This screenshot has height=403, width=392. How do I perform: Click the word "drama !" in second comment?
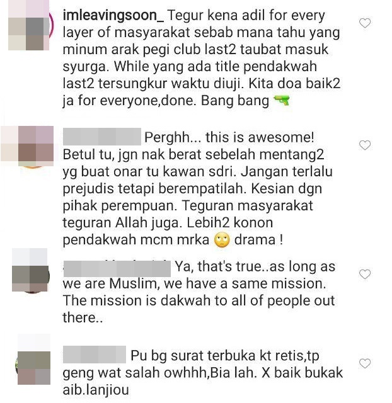pyautogui.click(x=259, y=240)
